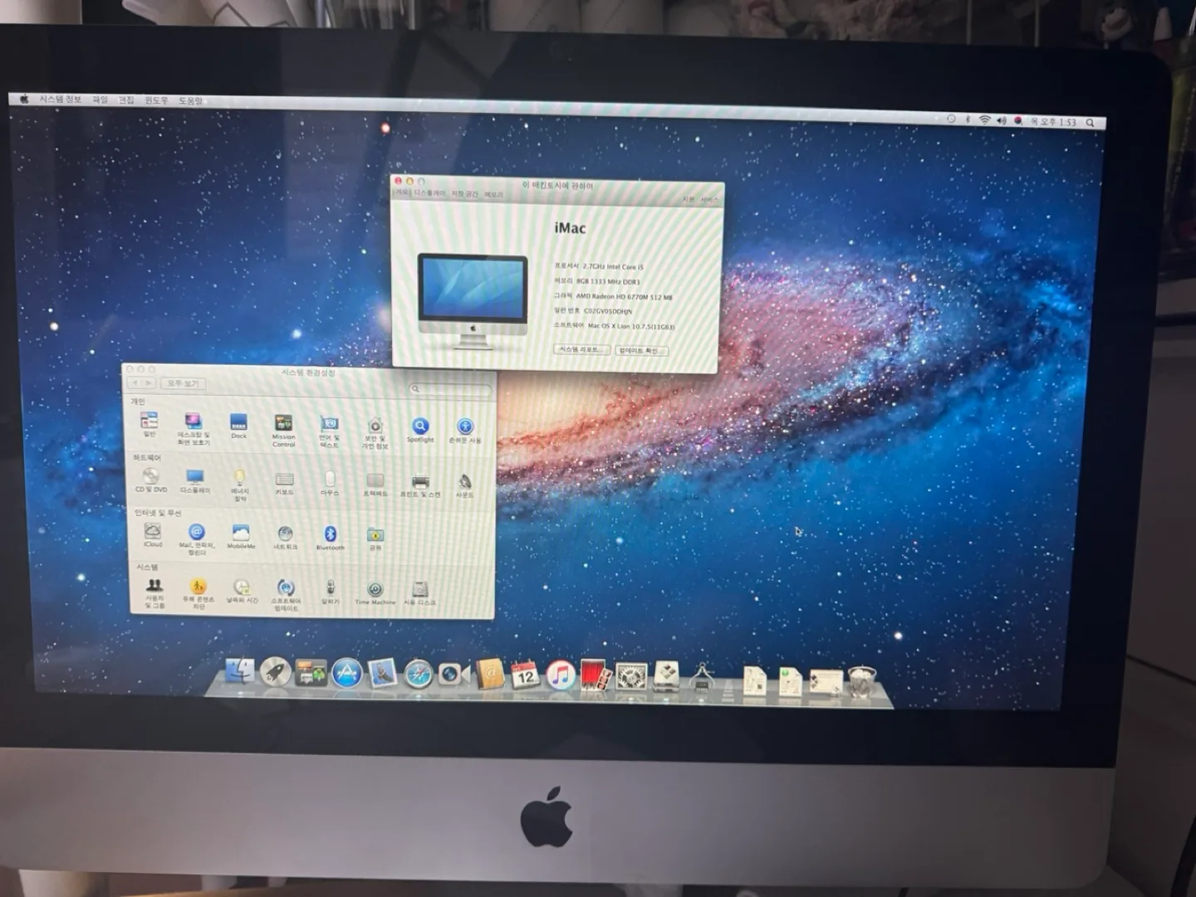
Task: Open the Trash in the Dock
Action: click(x=861, y=682)
